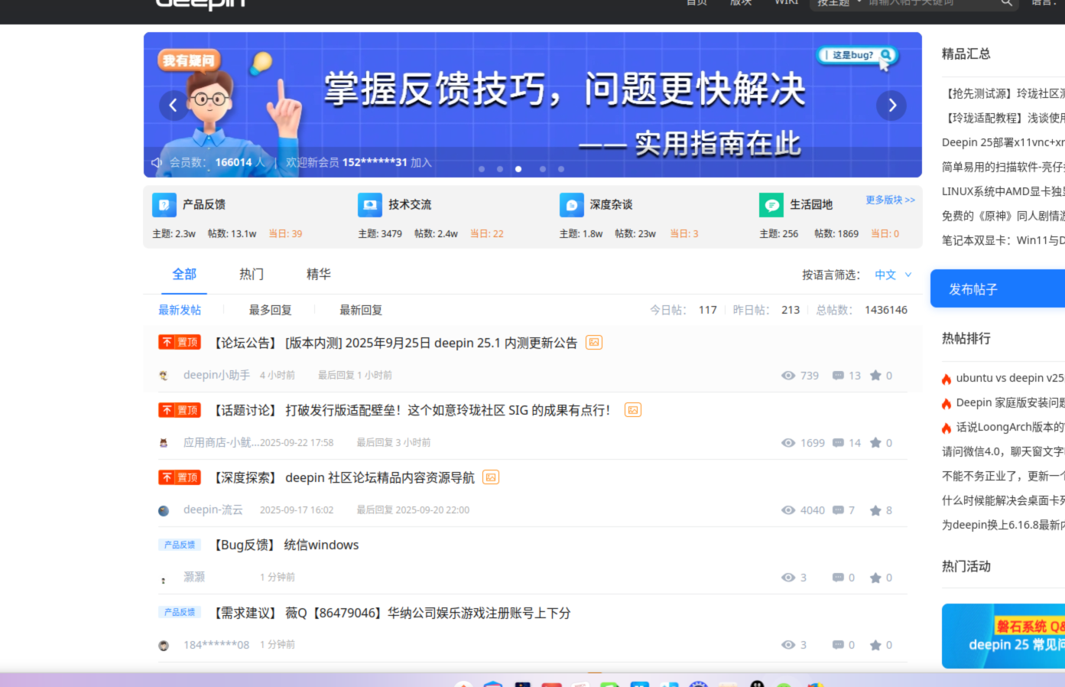Click deepin小助手's avatar
The image size is (1065, 687).
[x=164, y=376]
